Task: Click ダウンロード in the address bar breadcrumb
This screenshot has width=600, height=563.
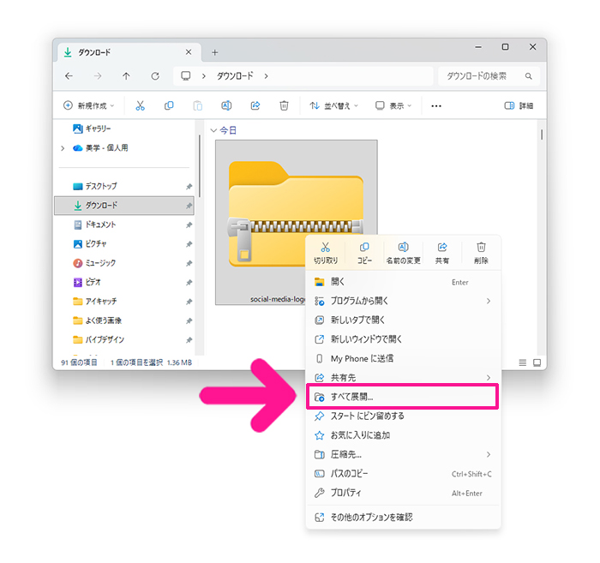Action: [x=235, y=76]
